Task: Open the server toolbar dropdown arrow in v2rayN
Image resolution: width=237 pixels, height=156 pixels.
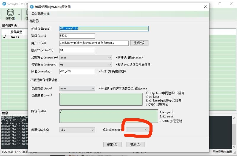Action: pos(19,15)
